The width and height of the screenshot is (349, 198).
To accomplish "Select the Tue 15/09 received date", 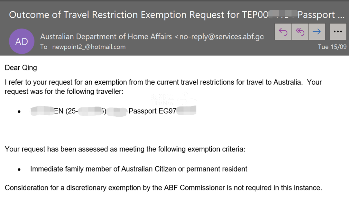I will (332, 47).
